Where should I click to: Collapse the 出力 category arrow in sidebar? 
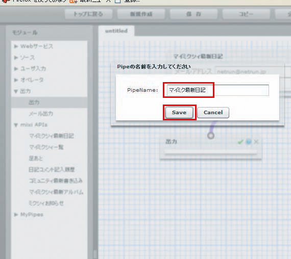point(16,91)
